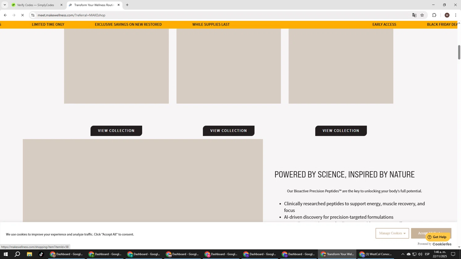Click the middle VIEW COLLECTION button
Screen dimensions: 461x259
click(x=229, y=131)
